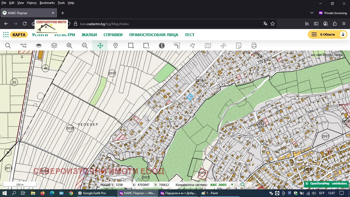
Task: Expand the 0 Обекти panel arrow
Action: coord(343,35)
